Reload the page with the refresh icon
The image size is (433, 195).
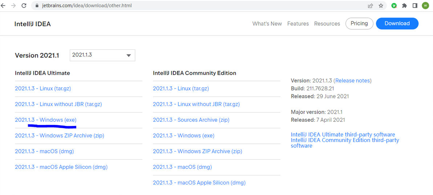click(x=24, y=6)
